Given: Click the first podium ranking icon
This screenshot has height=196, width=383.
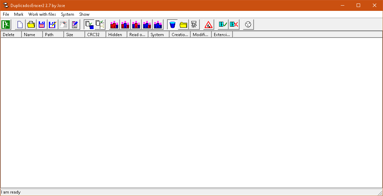Looking at the screenshot, I should [114, 25].
